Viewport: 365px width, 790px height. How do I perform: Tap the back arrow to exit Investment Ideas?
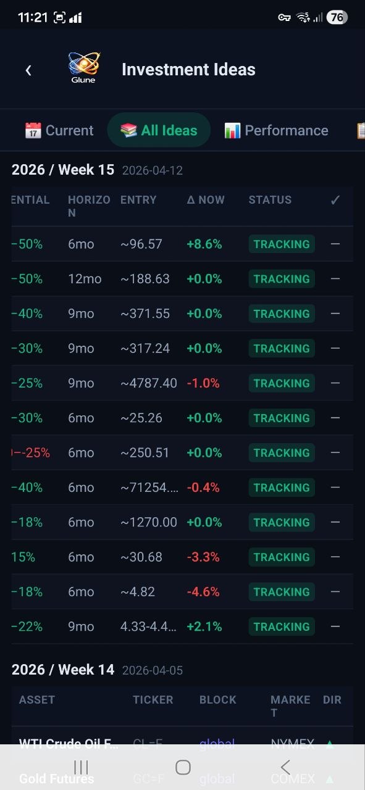28,70
